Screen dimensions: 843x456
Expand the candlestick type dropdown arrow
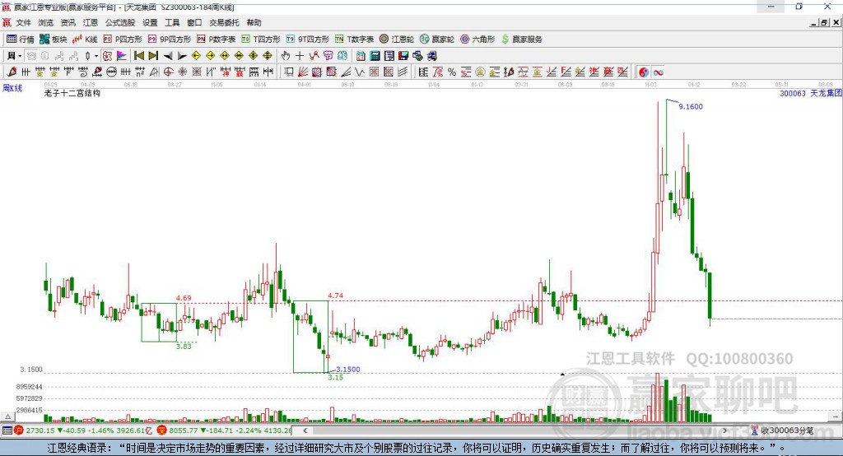pyautogui.click(x=96, y=56)
